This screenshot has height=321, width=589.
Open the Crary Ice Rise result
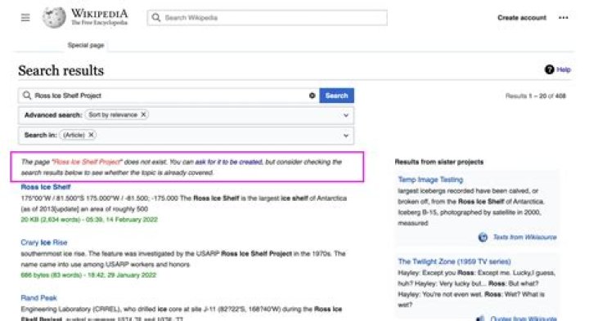pos(44,243)
